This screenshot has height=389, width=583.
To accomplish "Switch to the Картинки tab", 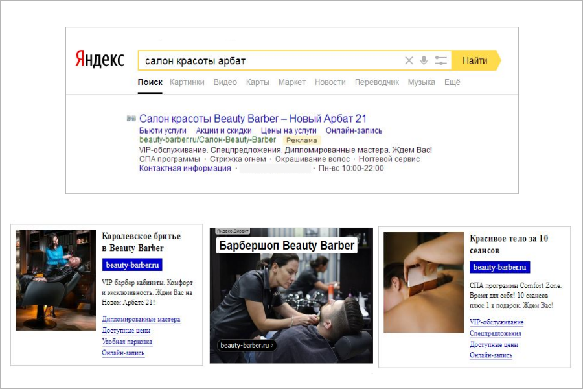I will pyautogui.click(x=187, y=82).
